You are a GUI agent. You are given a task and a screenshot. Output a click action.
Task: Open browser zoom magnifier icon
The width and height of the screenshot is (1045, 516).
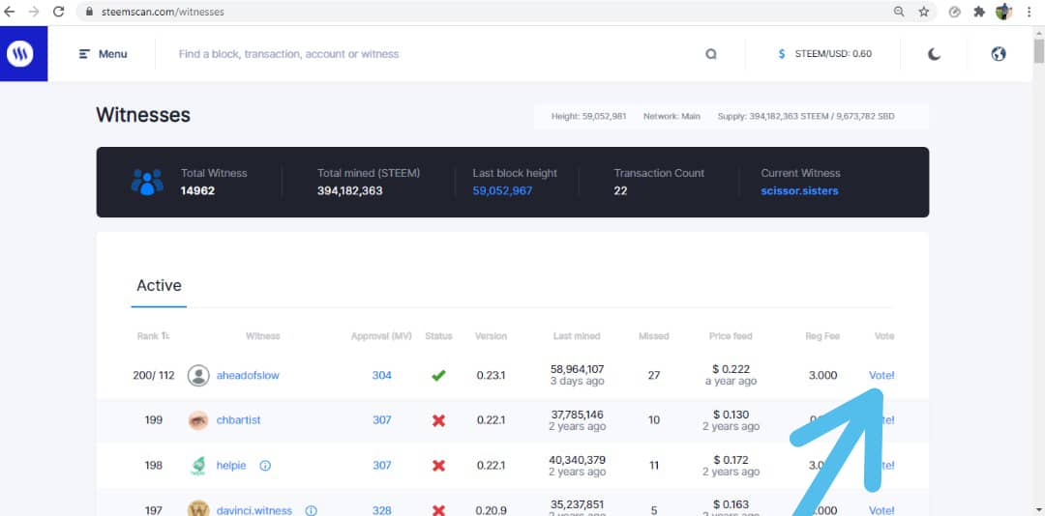pyautogui.click(x=899, y=12)
